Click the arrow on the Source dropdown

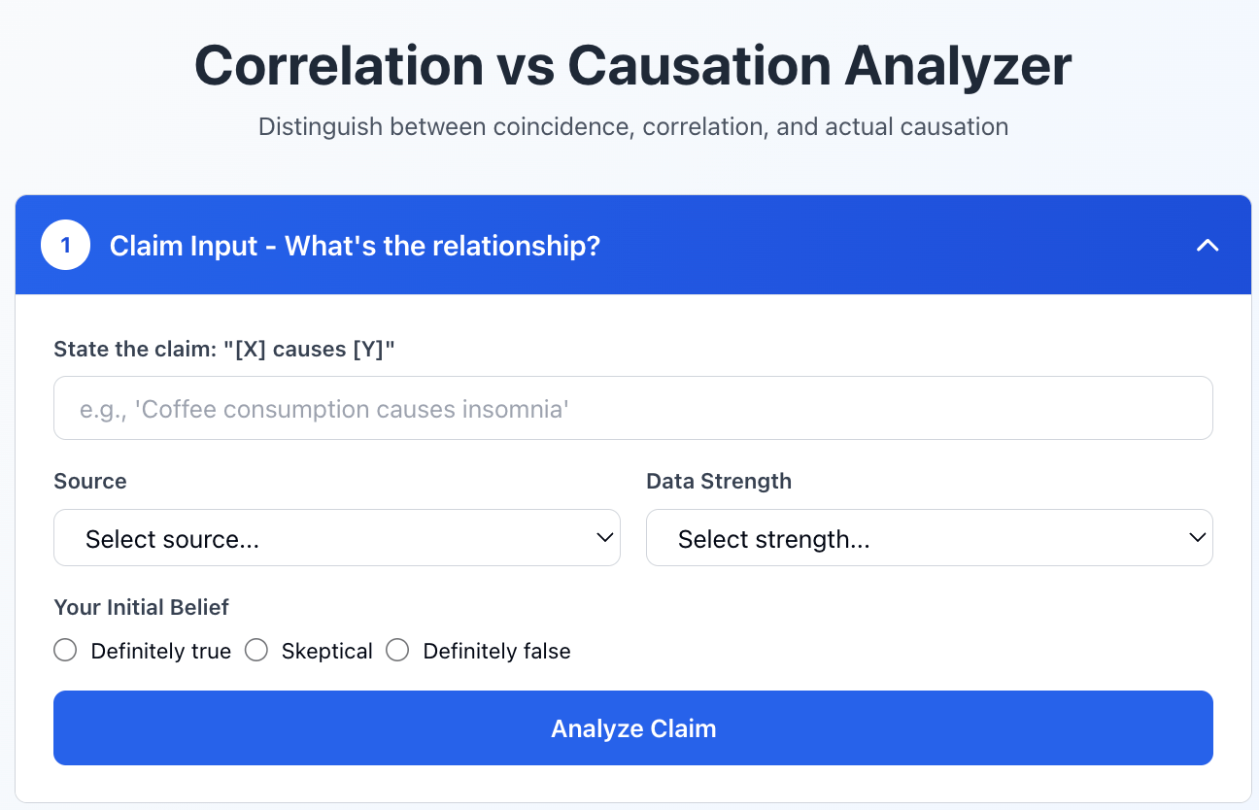[604, 537]
